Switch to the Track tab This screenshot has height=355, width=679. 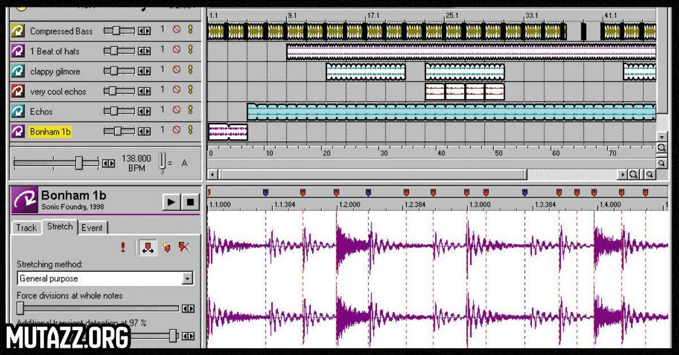click(x=26, y=228)
